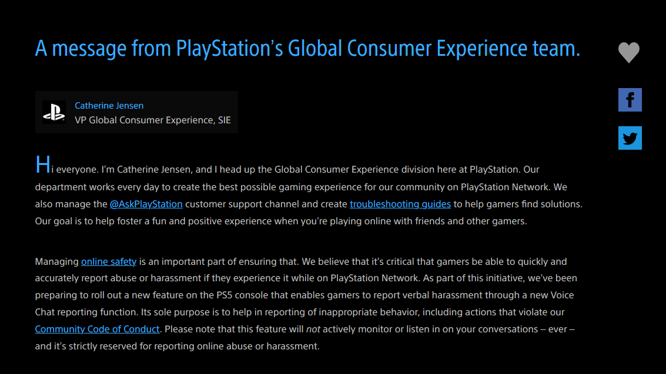Image resolution: width=666 pixels, height=374 pixels.
Task: Click the PlayStation logo in author card
Action: pos(54,112)
